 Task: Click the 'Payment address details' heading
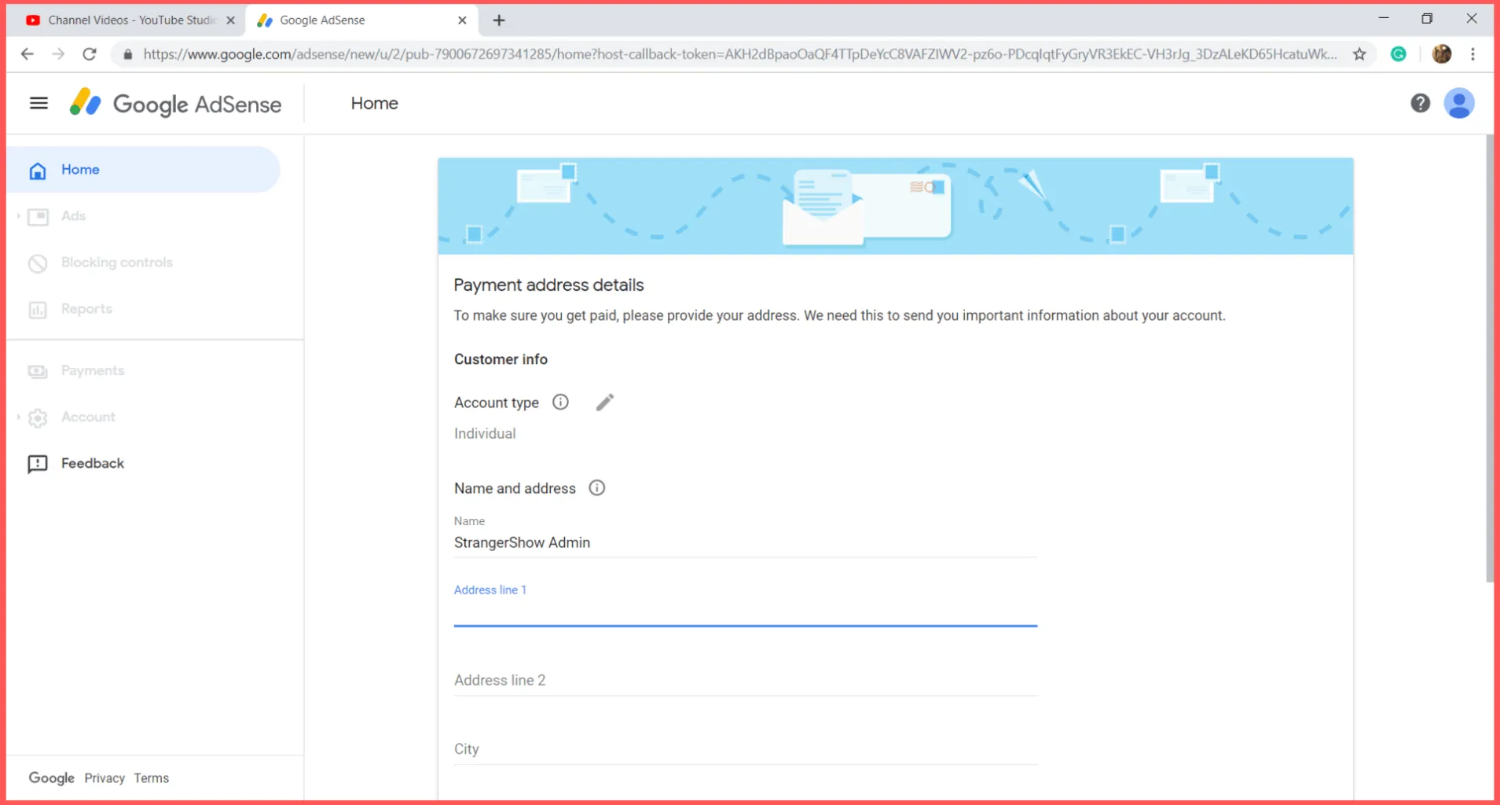point(548,285)
